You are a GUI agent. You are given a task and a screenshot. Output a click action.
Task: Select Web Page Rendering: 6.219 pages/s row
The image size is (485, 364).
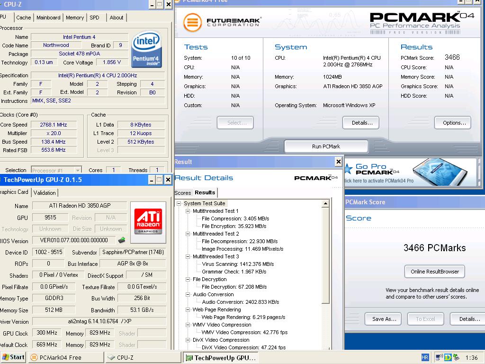click(x=243, y=317)
